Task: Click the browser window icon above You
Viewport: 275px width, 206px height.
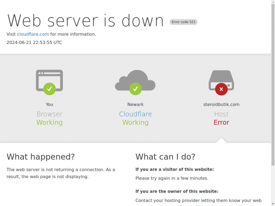Action: point(49,82)
